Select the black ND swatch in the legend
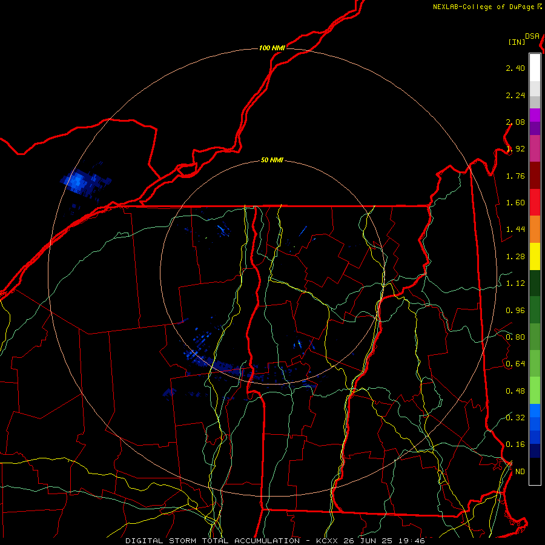545x545 pixels. pyautogui.click(x=535, y=471)
